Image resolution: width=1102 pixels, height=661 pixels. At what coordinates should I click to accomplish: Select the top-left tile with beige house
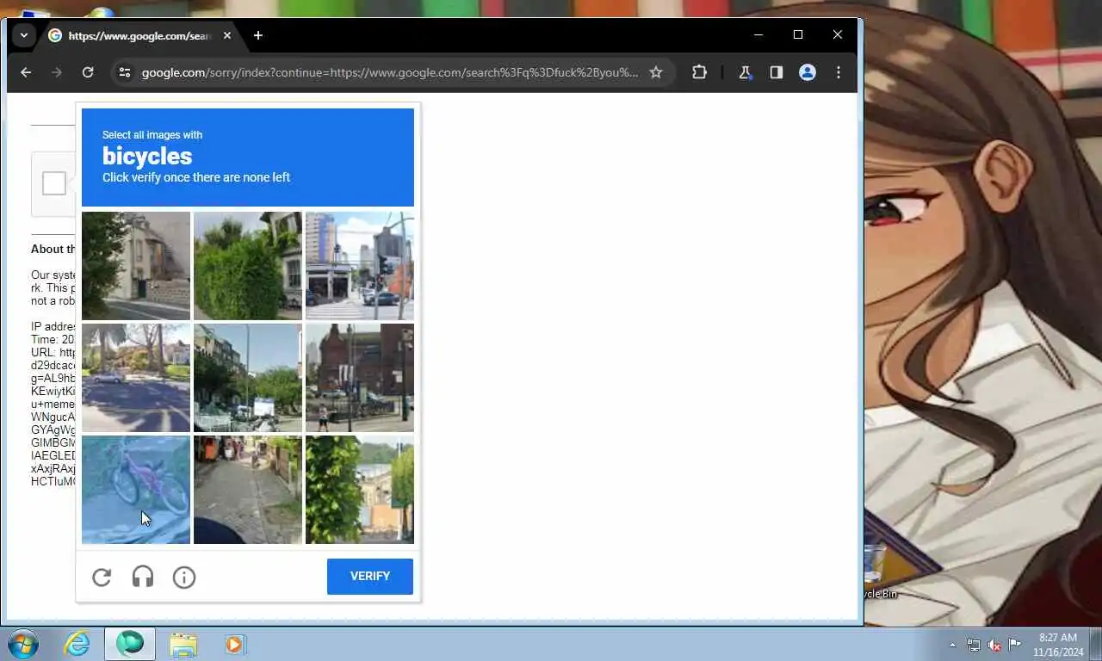[x=136, y=266]
